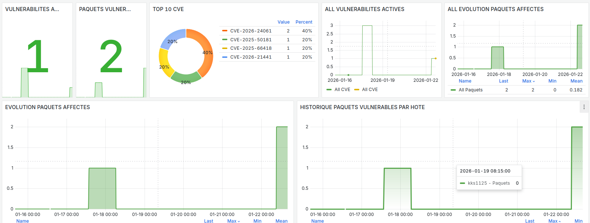Toggle All Paquets series in legend
The height and width of the screenshot is (223, 590).
(470, 90)
